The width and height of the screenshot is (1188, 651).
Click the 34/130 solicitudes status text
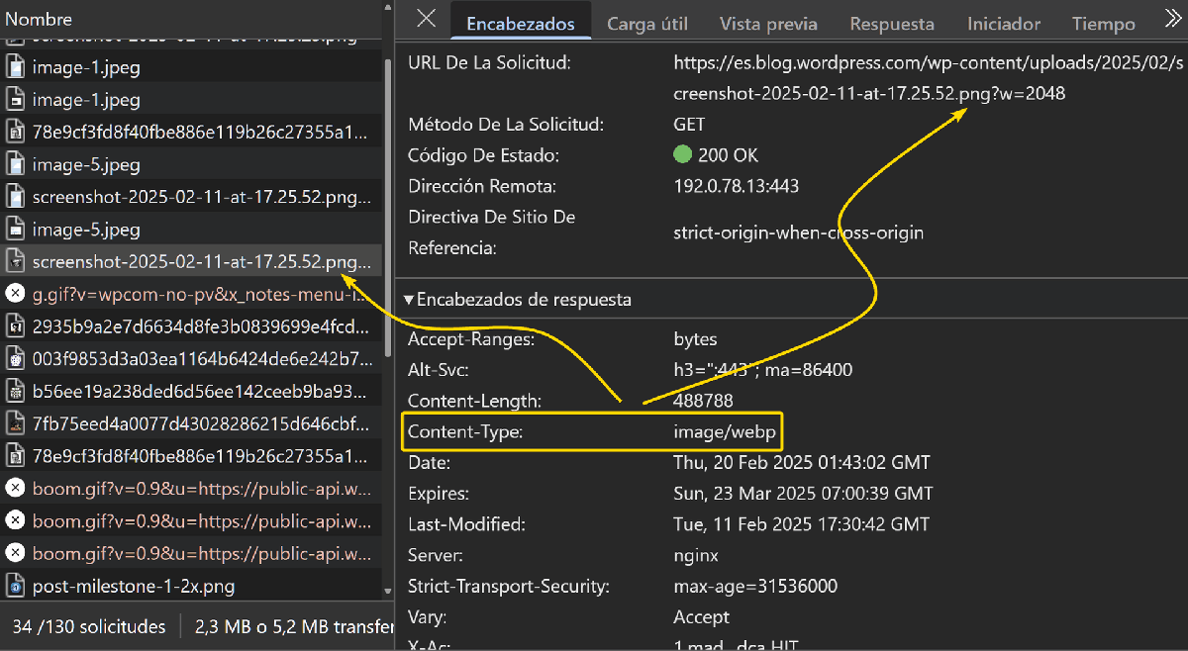(x=89, y=626)
